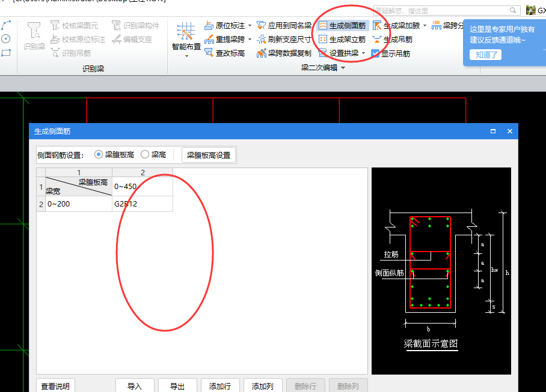Click the 梁截面示意图 diagram
546x392 pixels.
(441, 271)
